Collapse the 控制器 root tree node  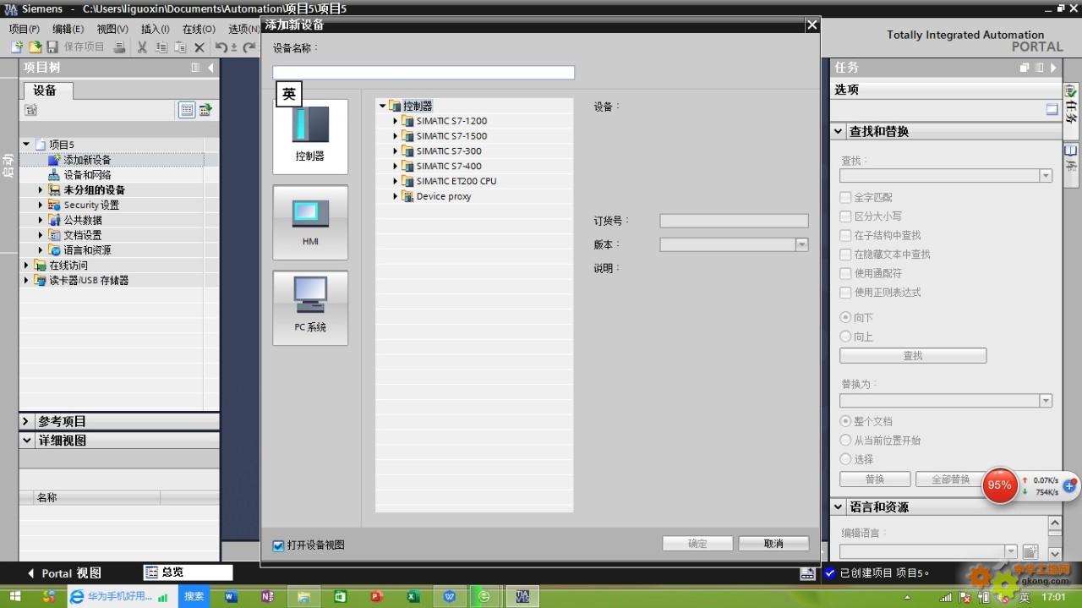click(382, 106)
